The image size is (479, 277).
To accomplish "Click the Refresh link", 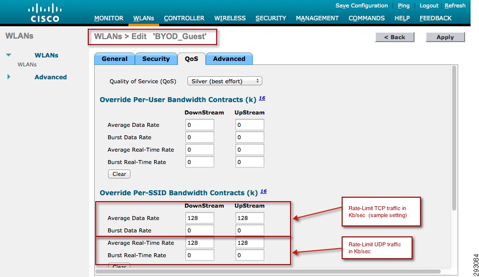I will [455, 5].
